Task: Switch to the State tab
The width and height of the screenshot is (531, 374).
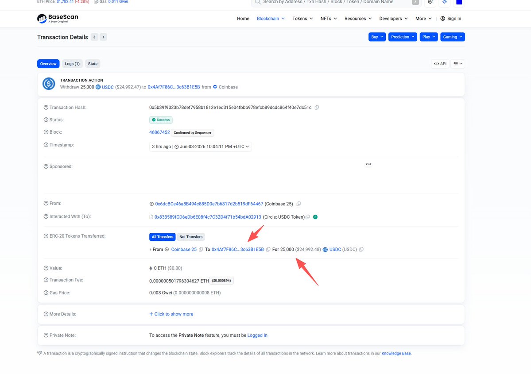Action: coord(93,64)
